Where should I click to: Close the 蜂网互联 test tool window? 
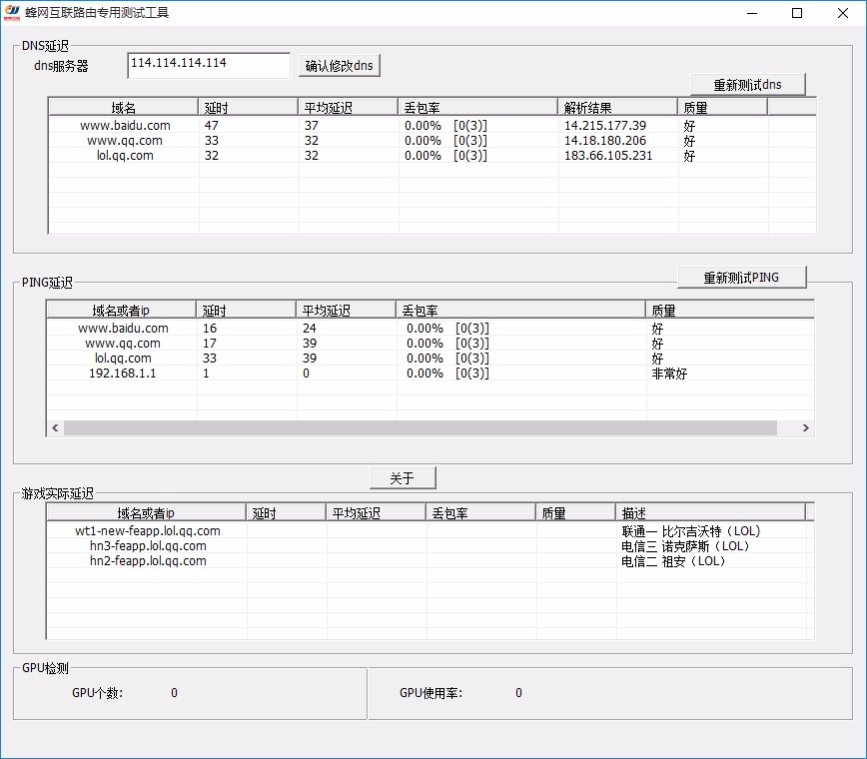[843, 13]
